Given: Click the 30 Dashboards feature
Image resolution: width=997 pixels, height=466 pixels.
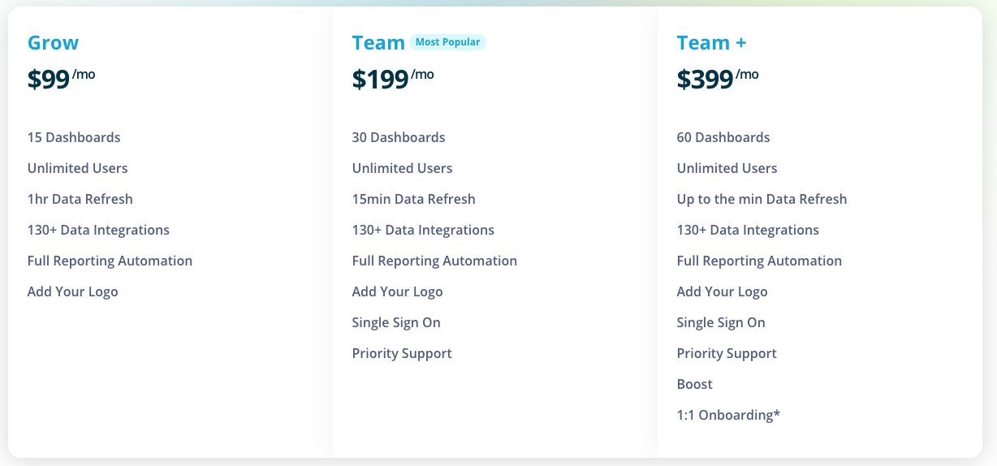Looking at the screenshot, I should pos(399,137).
